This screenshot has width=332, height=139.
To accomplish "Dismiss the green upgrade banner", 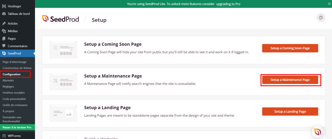I will pyautogui.click(x=329, y=4).
